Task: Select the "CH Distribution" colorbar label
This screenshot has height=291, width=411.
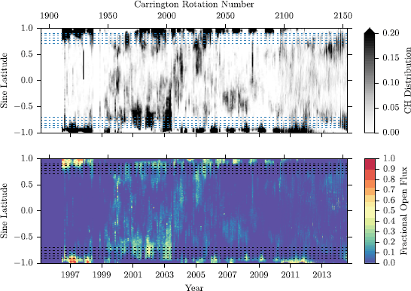Action: [x=407, y=81]
